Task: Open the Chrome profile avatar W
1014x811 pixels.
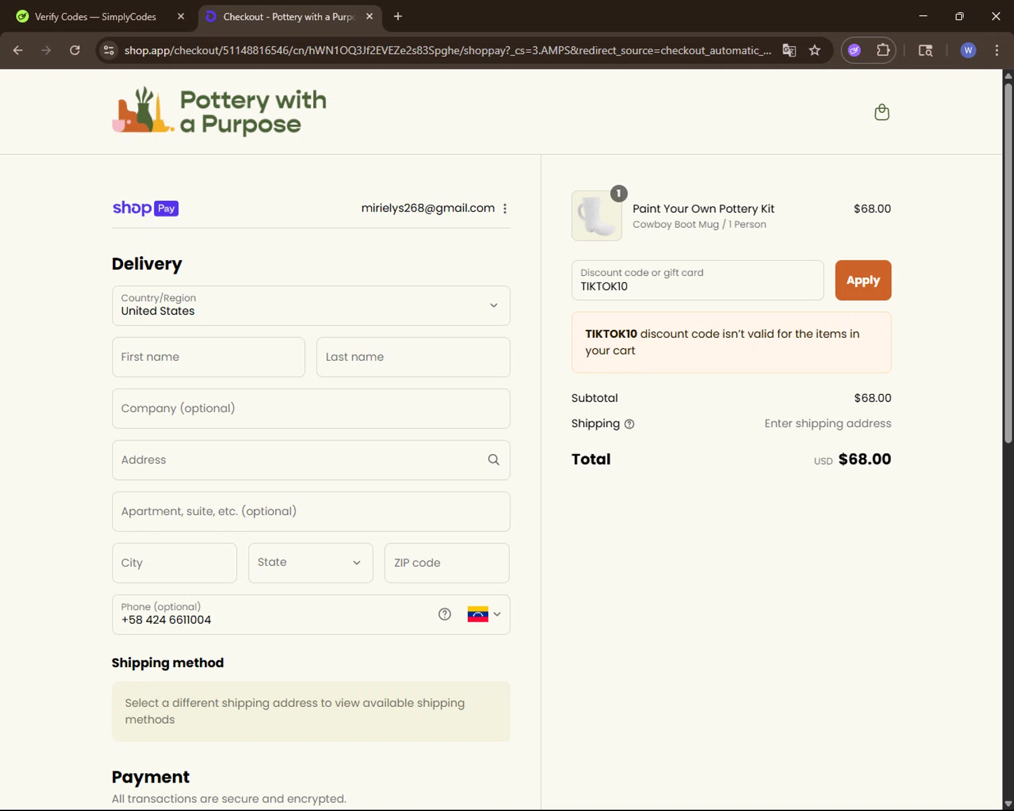Action: (x=968, y=50)
